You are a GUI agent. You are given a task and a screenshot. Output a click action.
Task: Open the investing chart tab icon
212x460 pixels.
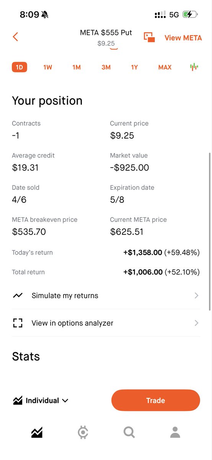point(37,433)
